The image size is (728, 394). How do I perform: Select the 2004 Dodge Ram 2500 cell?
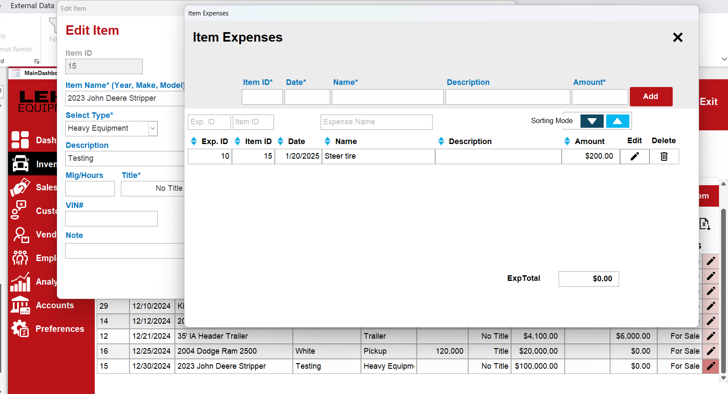coord(234,351)
